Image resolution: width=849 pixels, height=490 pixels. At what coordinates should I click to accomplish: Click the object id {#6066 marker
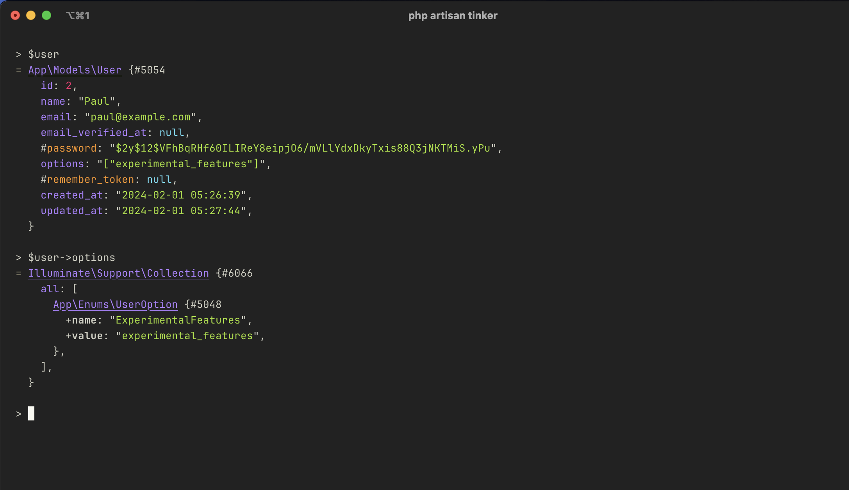[234, 274]
